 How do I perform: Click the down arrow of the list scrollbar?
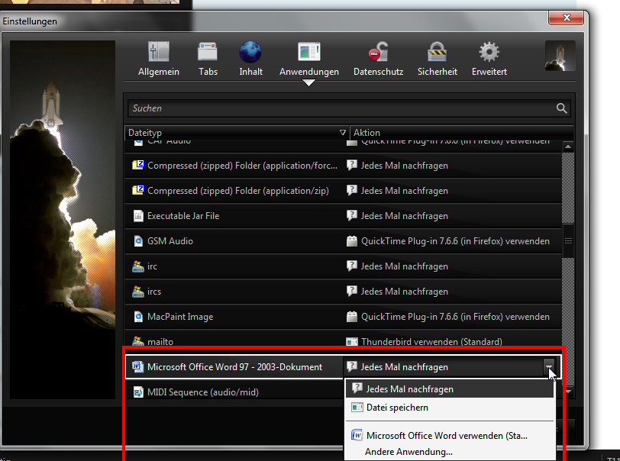coord(568,392)
